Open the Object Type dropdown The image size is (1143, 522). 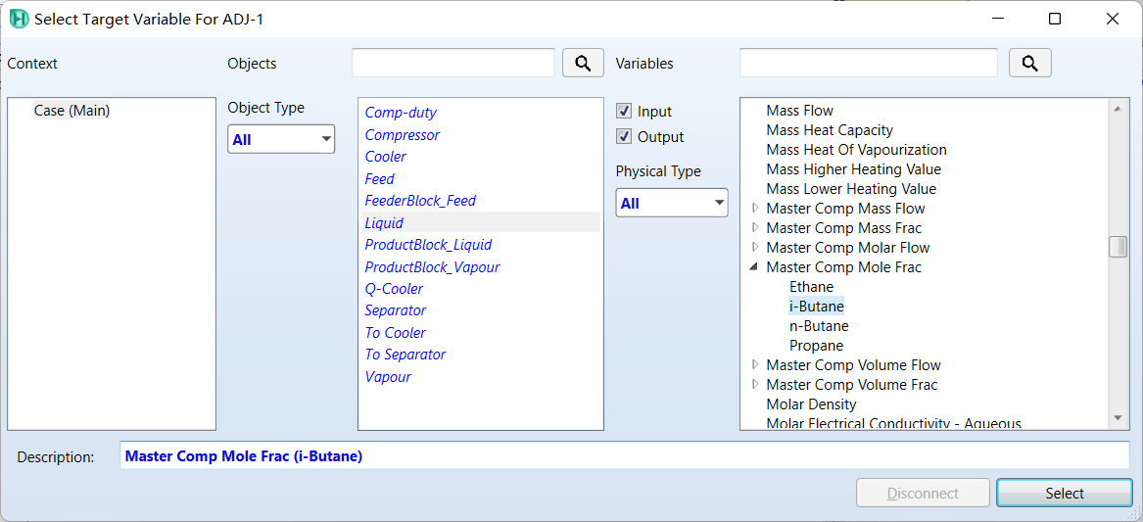coord(281,139)
